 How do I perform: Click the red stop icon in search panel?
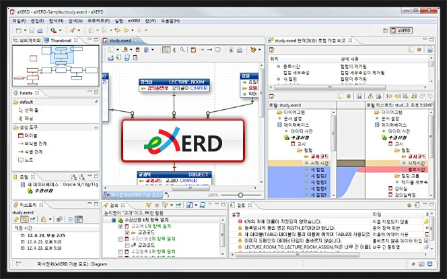[x=156, y=205]
